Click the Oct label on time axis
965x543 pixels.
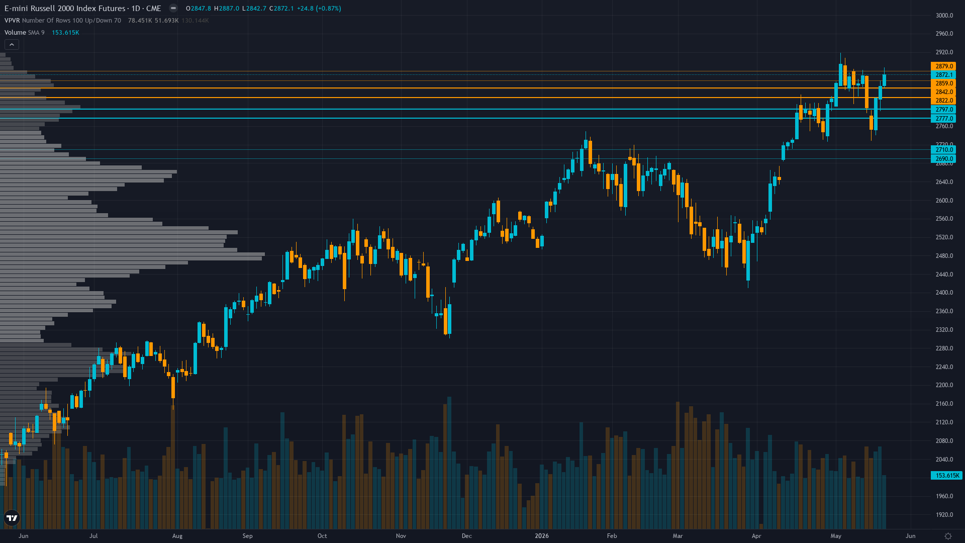[322, 536]
